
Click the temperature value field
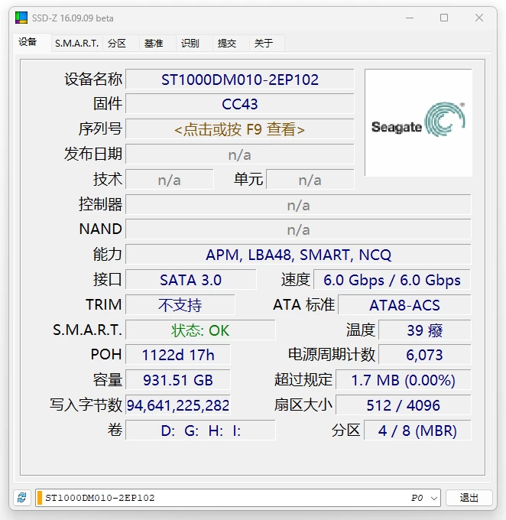(424, 330)
